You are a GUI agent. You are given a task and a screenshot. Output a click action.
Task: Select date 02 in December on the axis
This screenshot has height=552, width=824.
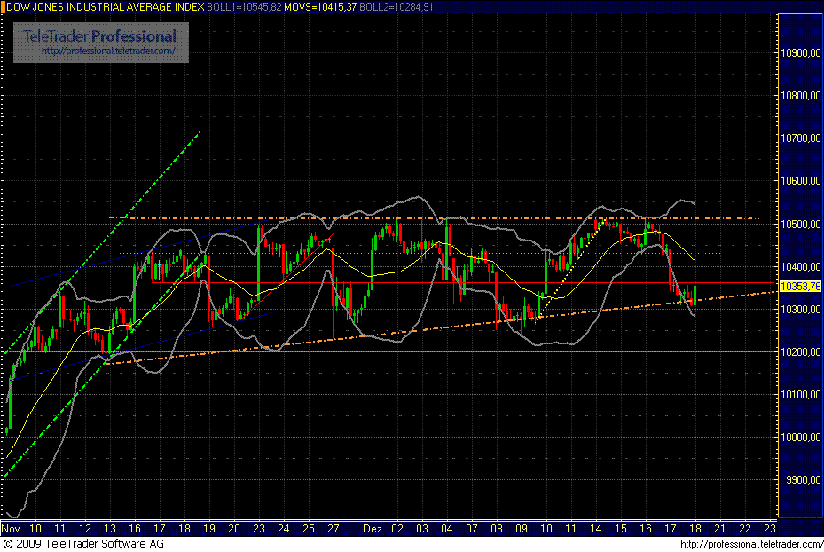pyautogui.click(x=397, y=528)
